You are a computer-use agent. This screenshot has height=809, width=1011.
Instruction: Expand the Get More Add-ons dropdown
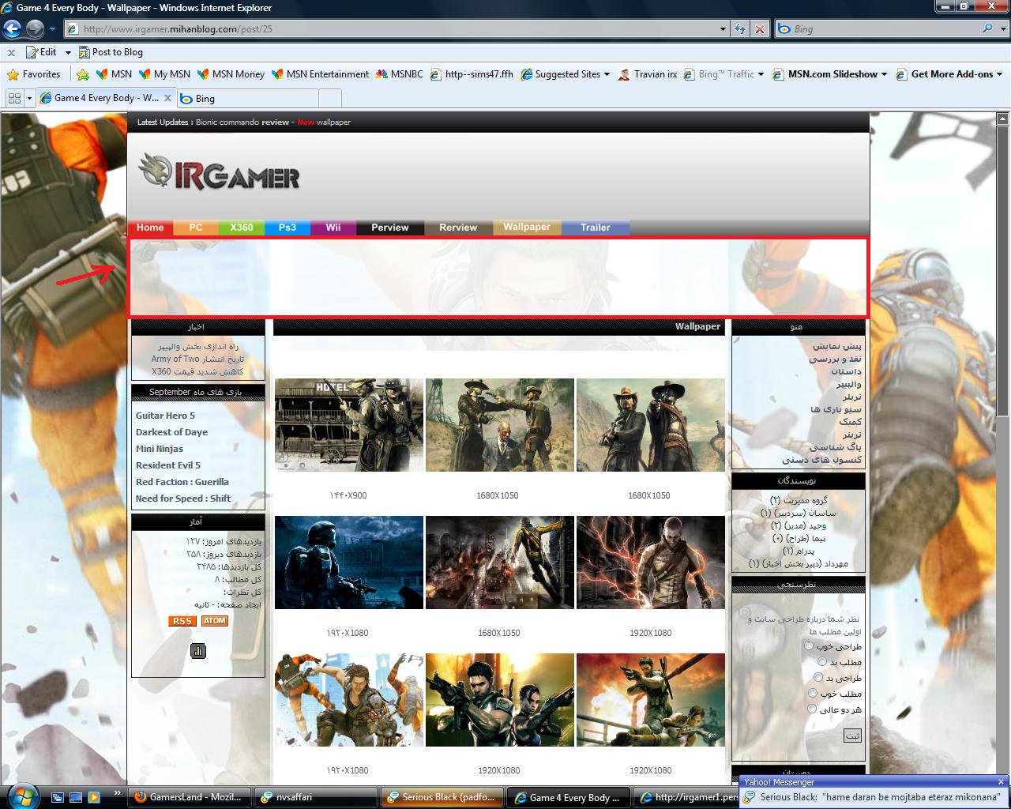pyautogui.click(x=999, y=74)
